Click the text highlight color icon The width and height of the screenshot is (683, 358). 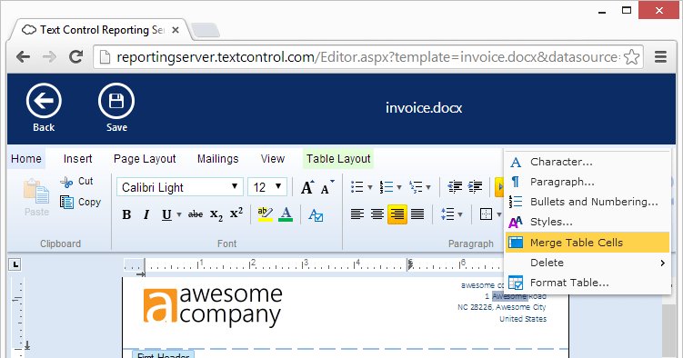pyautogui.click(x=265, y=214)
